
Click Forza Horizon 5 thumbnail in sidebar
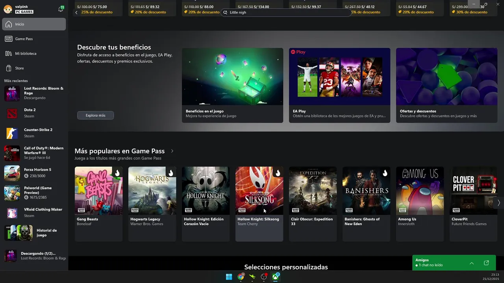click(12, 173)
